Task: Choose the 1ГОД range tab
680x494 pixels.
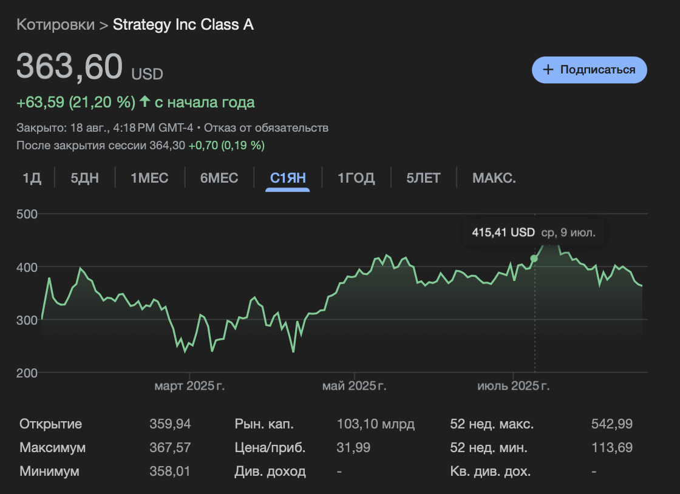Action: pos(356,178)
